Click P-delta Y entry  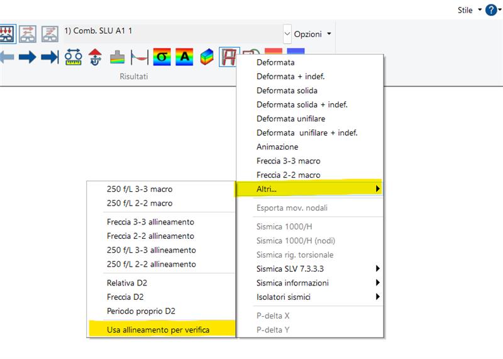click(310, 330)
